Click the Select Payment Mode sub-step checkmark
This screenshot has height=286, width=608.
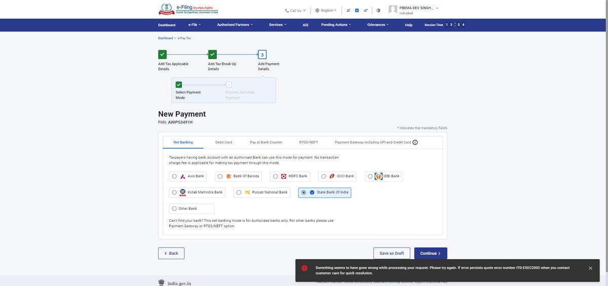179,84
